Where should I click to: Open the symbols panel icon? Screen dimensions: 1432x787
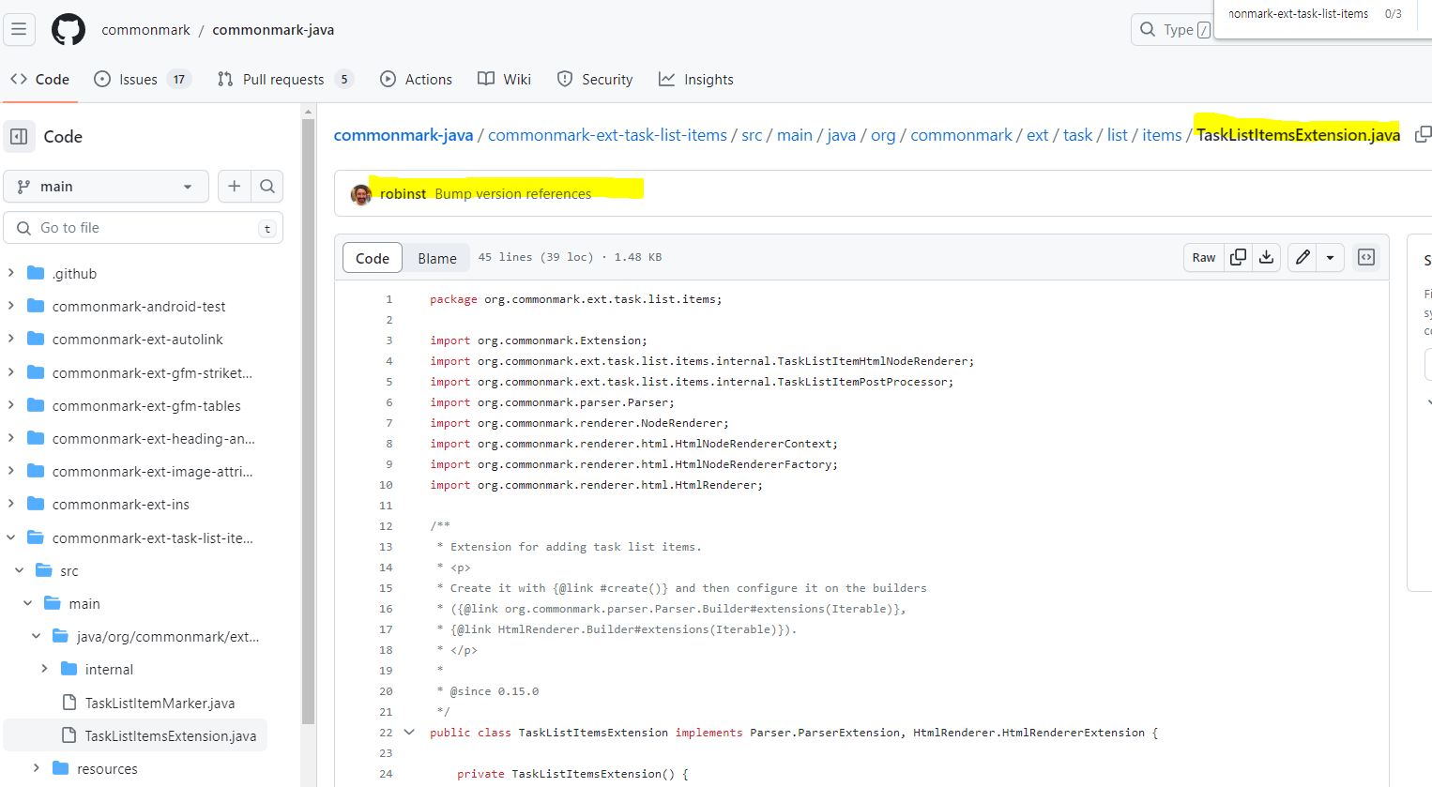pyautogui.click(x=1366, y=257)
